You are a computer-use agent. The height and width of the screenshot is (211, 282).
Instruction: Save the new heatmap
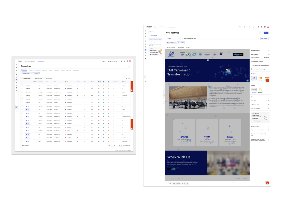(266, 33)
